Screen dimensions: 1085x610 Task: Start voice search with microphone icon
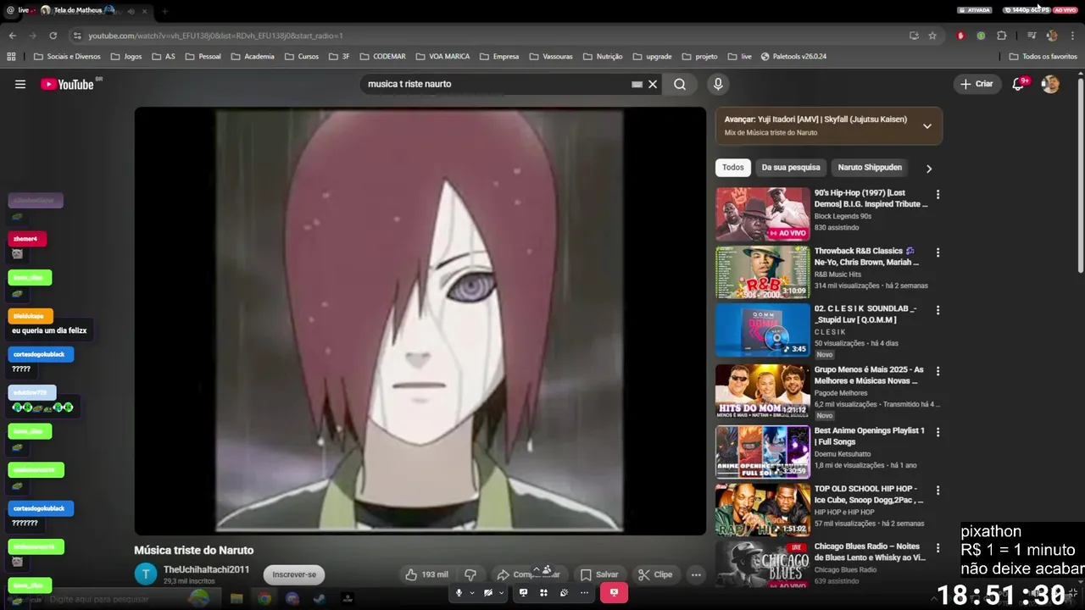(x=718, y=84)
